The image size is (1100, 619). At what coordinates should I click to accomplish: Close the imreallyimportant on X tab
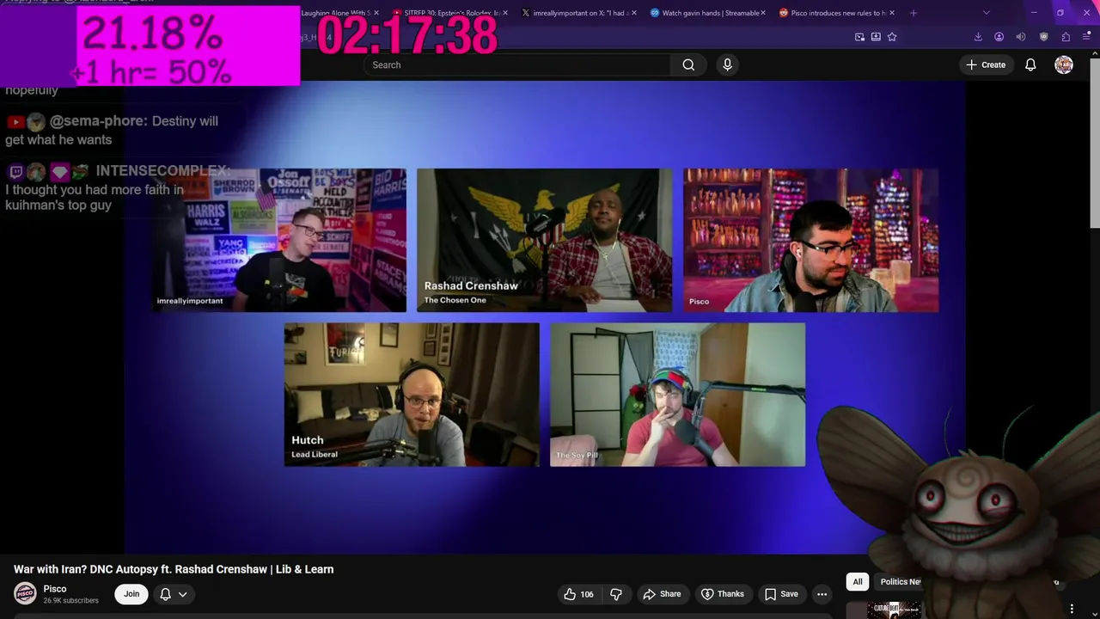pyautogui.click(x=634, y=13)
